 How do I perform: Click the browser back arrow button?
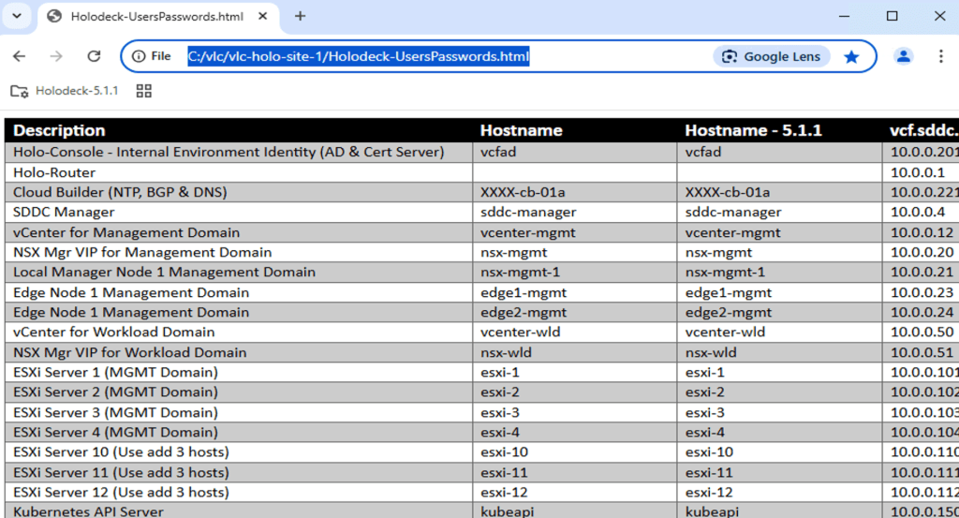coord(19,56)
